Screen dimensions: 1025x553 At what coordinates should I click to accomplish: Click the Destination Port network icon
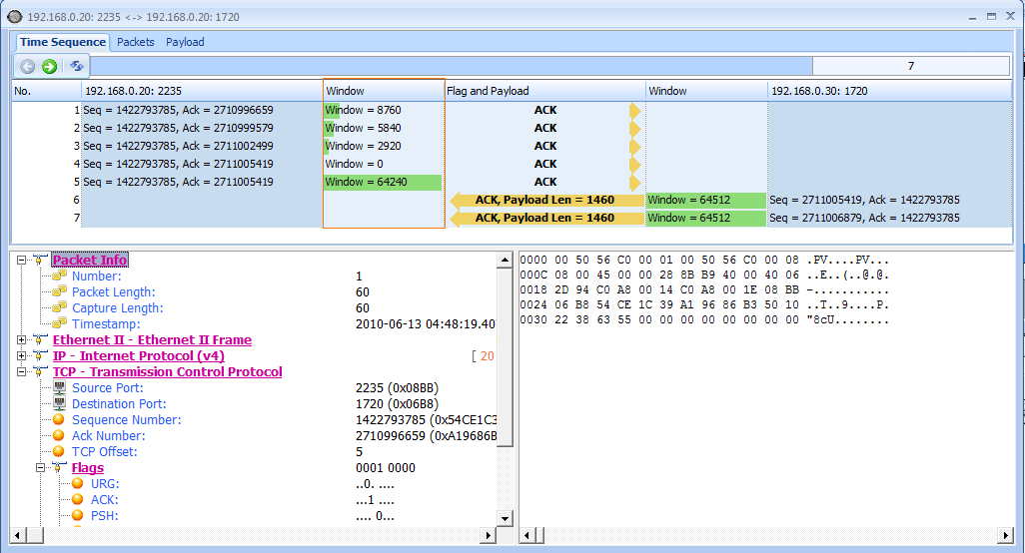pos(60,403)
